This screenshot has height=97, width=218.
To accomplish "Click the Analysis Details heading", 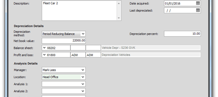I will 26,64.
